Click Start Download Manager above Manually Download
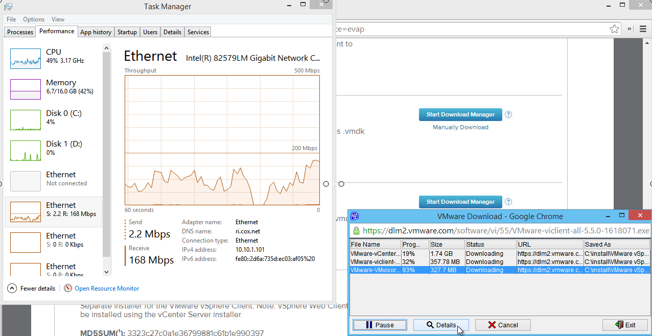This screenshot has width=652, height=336. click(460, 114)
